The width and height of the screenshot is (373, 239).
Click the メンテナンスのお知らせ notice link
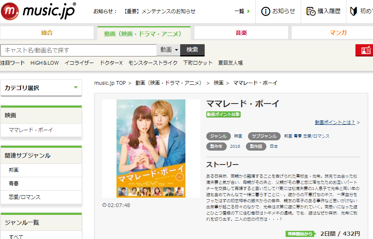point(159,11)
